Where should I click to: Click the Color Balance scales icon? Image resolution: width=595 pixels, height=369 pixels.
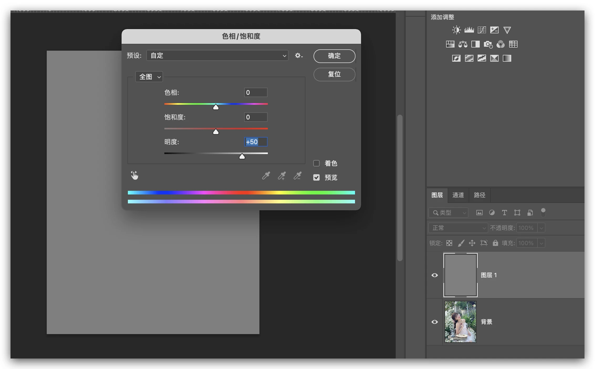pyautogui.click(x=463, y=44)
